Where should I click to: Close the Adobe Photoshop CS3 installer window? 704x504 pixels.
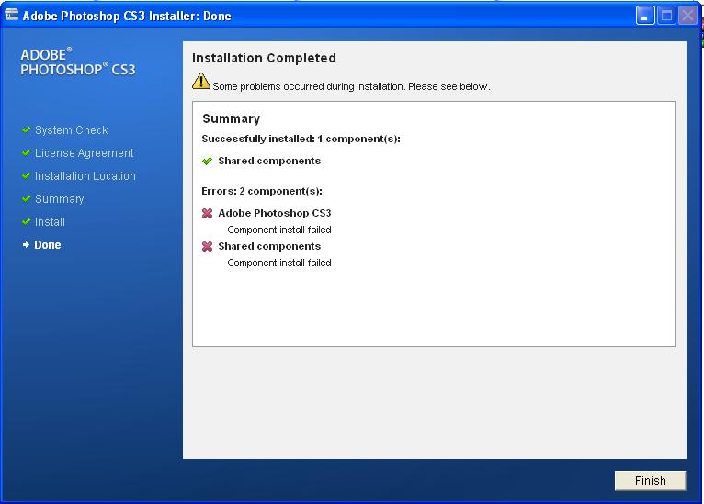tap(687, 16)
